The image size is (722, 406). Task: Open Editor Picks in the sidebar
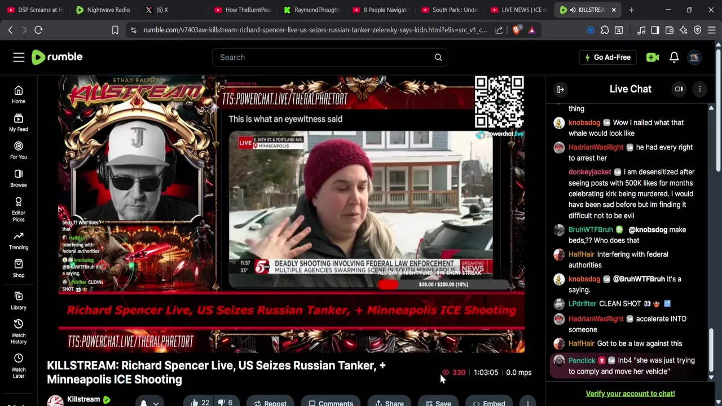(x=19, y=209)
